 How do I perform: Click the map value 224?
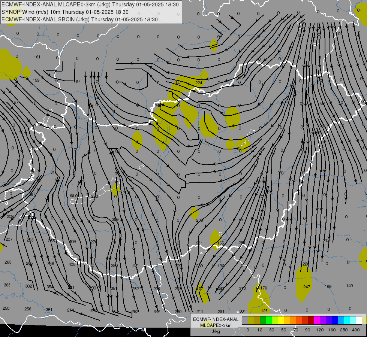click(199, 83)
